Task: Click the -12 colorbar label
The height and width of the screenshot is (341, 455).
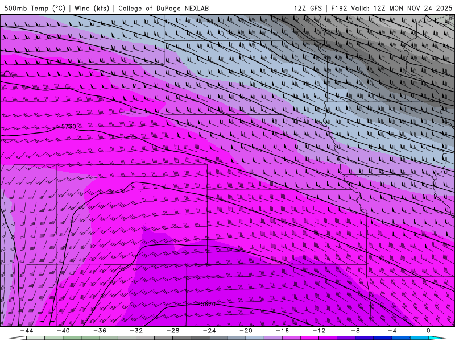Action: coord(319,331)
